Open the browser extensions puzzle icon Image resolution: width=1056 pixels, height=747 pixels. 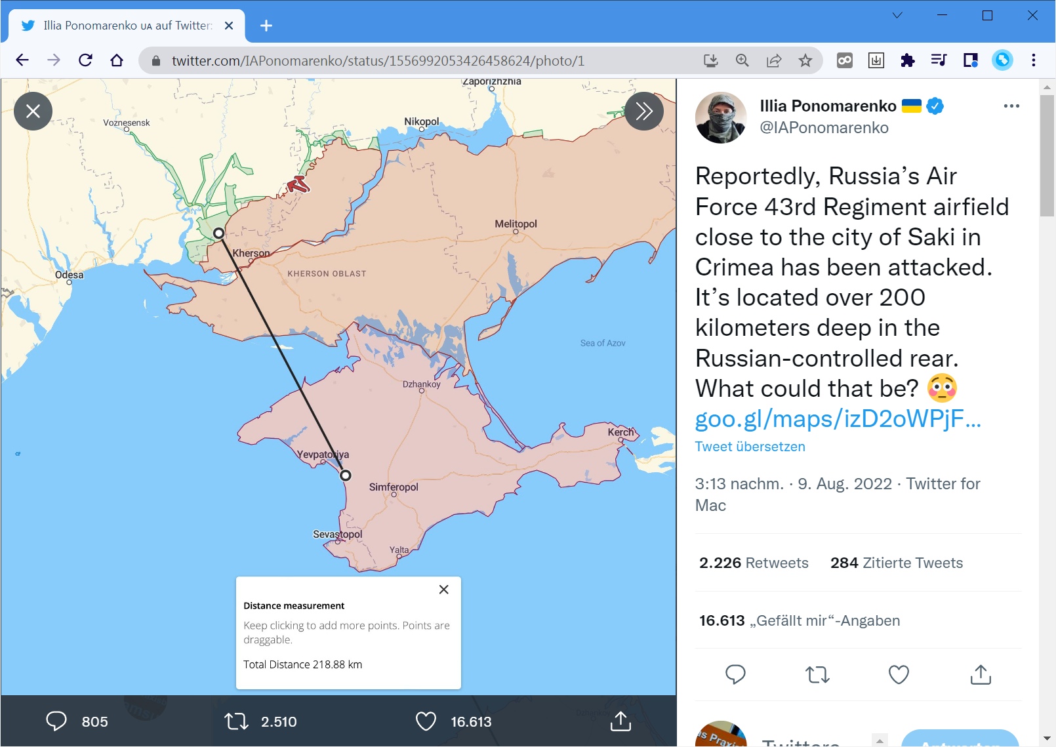pyautogui.click(x=907, y=61)
